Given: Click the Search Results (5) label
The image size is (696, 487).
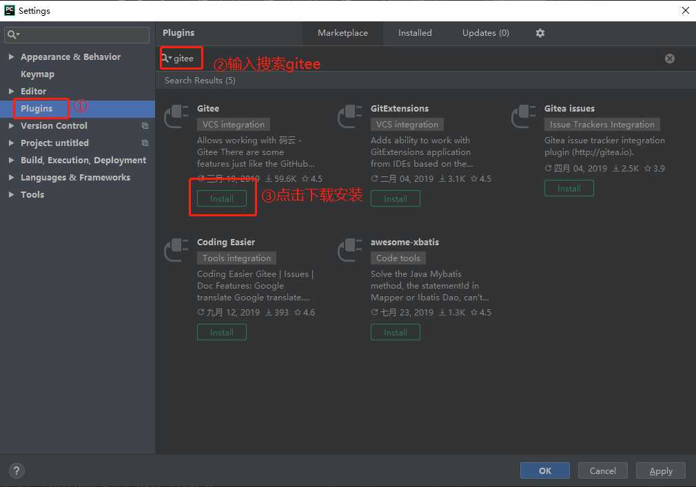Looking at the screenshot, I should 201,81.
